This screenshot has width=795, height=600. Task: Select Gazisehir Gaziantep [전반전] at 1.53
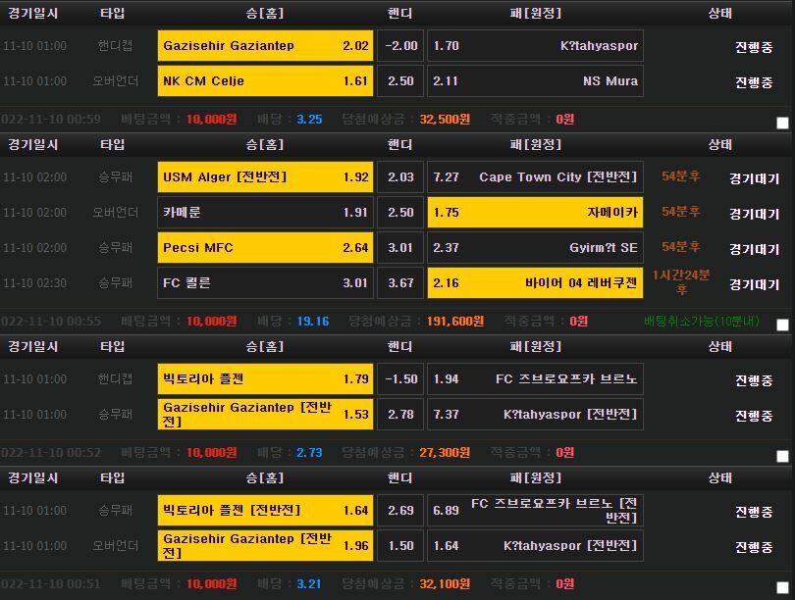(x=265, y=414)
